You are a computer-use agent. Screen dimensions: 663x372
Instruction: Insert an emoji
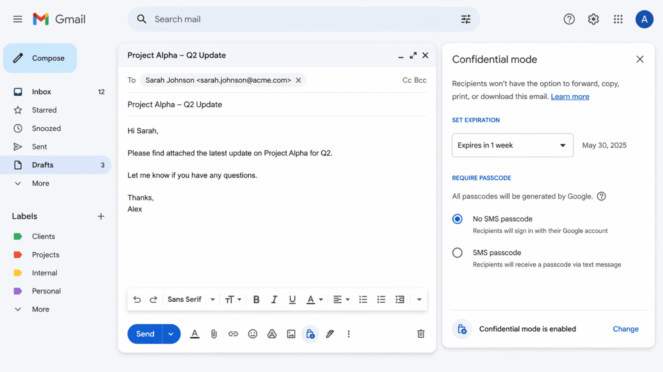point(253,334)
